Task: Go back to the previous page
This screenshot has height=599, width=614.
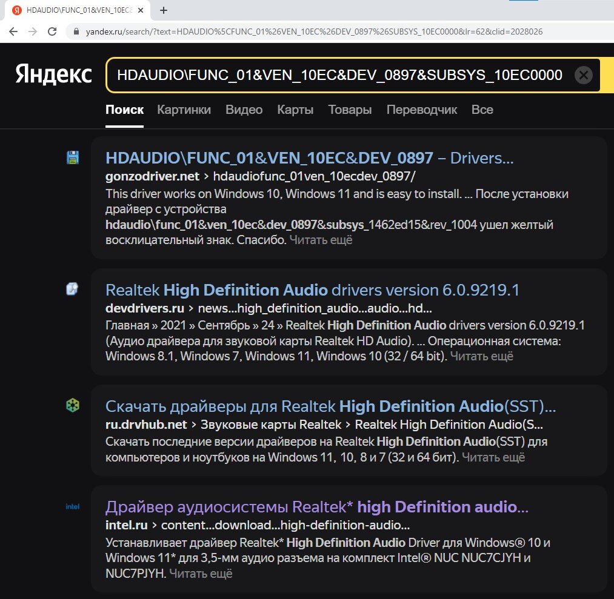Action: coord(13,31)
